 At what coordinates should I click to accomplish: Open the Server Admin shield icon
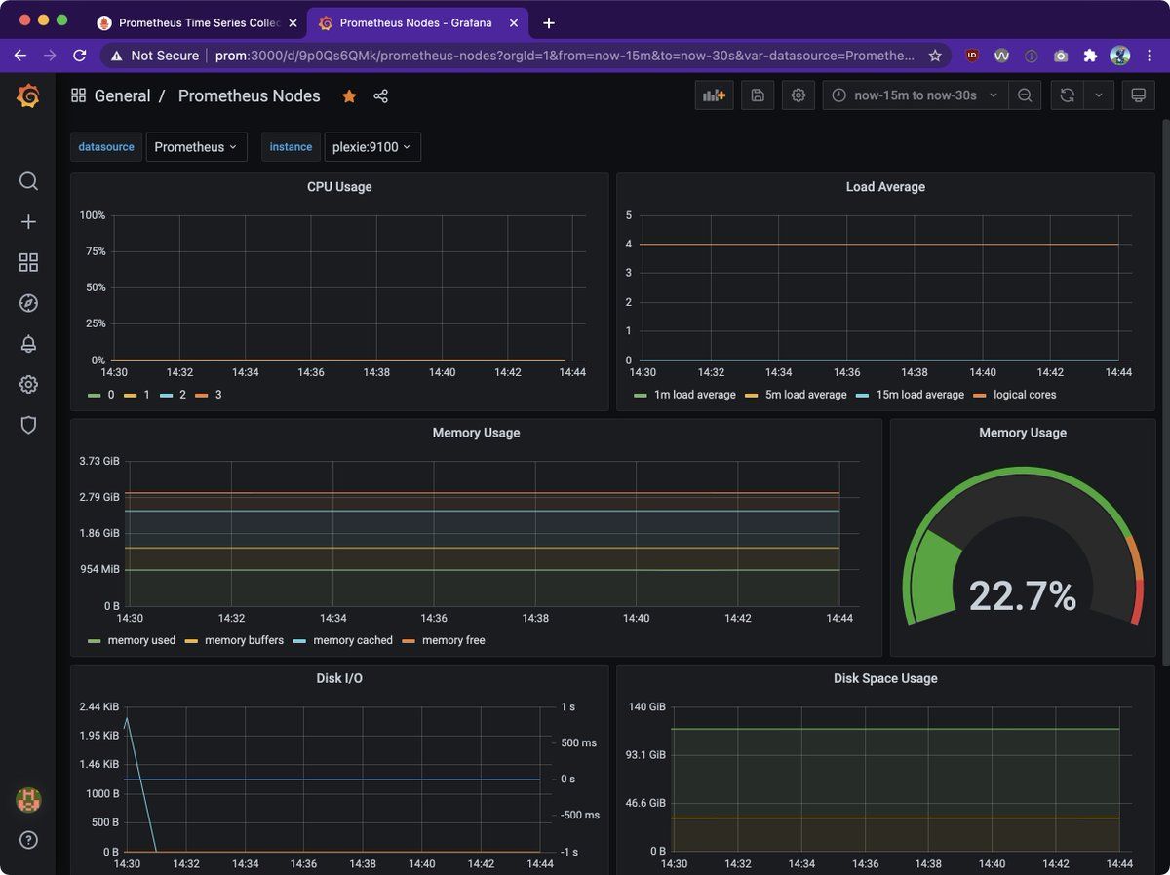[28, 425]
